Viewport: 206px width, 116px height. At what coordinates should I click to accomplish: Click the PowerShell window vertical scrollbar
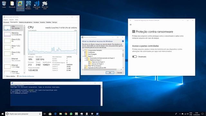(101, 95)
